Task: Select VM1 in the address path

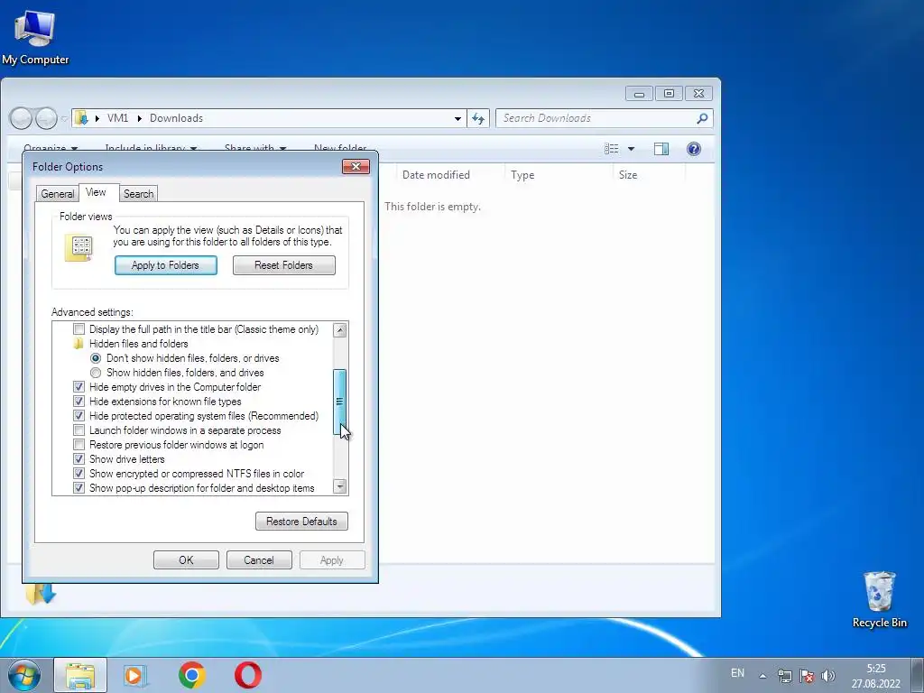Action: pos(118,118)
